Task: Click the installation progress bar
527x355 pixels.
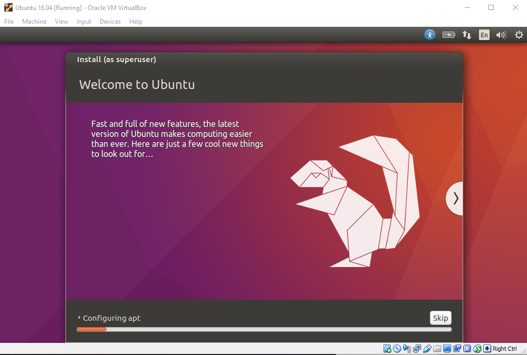Action: pyautogui.click(x=264, y=330)
